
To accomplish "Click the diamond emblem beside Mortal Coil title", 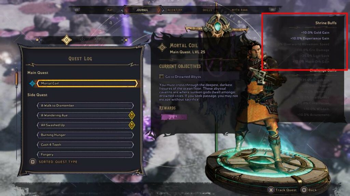I will (162, 47).
